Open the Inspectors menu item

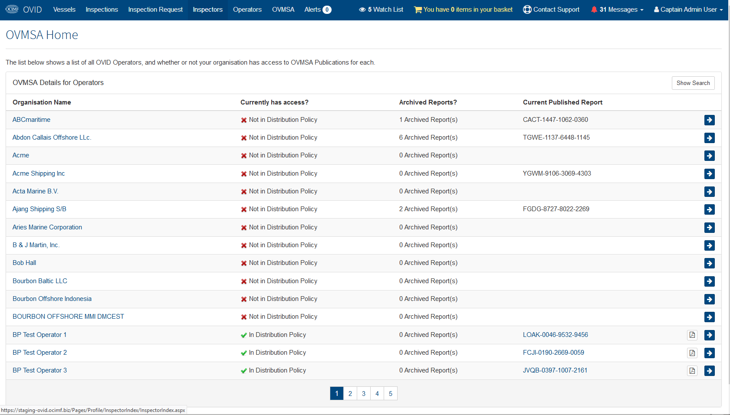pyautogui.click(x=207, y=10)
